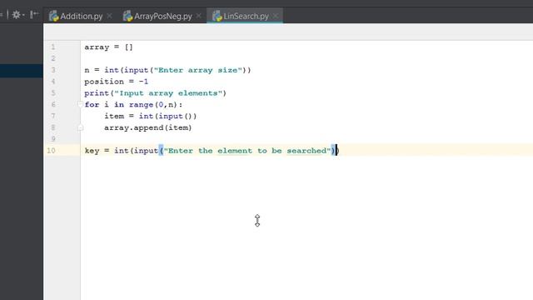Close the LinSearch.py tab

click(276, 16)
